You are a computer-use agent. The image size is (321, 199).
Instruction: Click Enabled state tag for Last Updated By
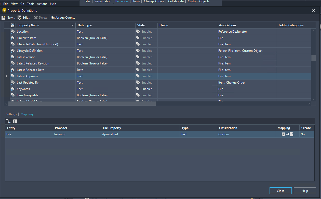[x=138, y=83]
